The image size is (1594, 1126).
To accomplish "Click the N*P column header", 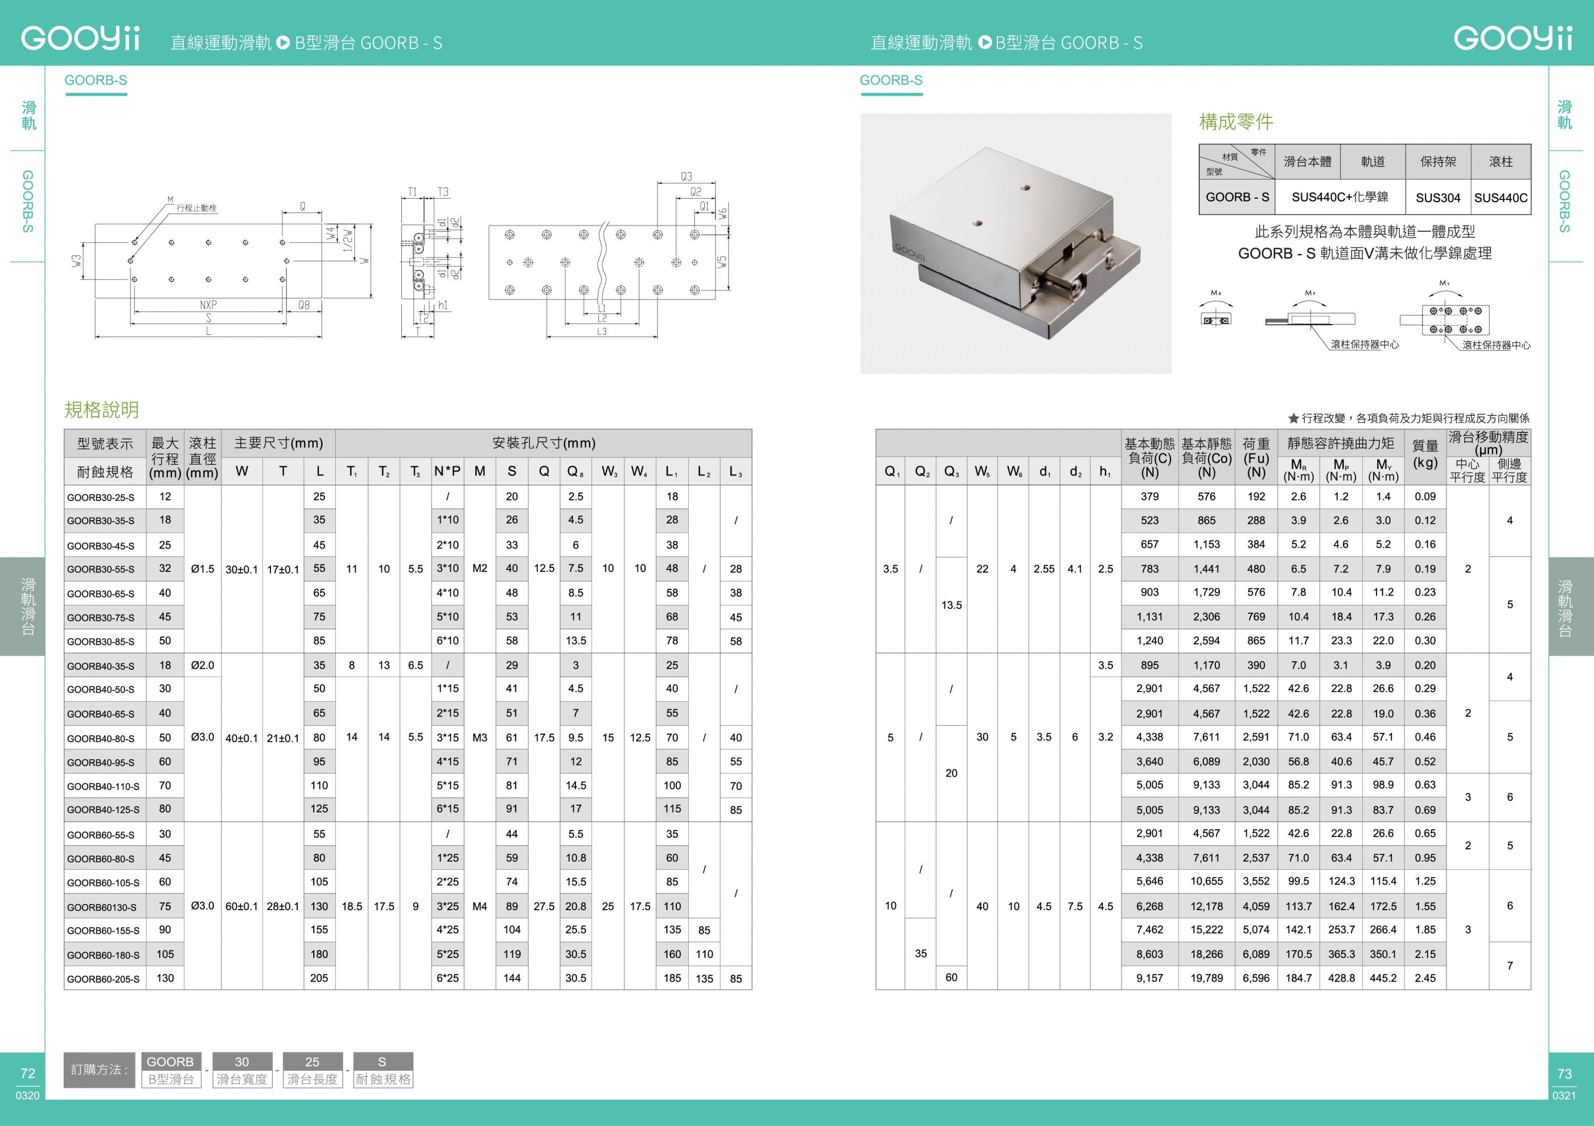I will (x=448, y=471).
